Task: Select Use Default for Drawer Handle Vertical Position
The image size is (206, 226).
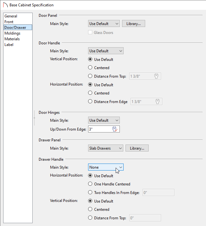Action: pyautogui.click(x=90, y=201)
